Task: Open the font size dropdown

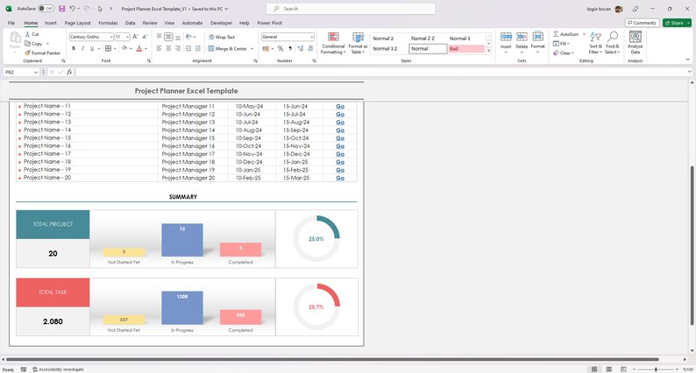Action: click(x=128, y=37)
